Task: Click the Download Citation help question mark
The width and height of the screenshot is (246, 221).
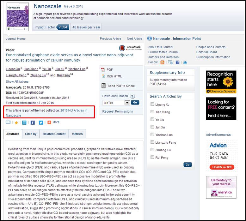Action: click(x=132, y=96)
